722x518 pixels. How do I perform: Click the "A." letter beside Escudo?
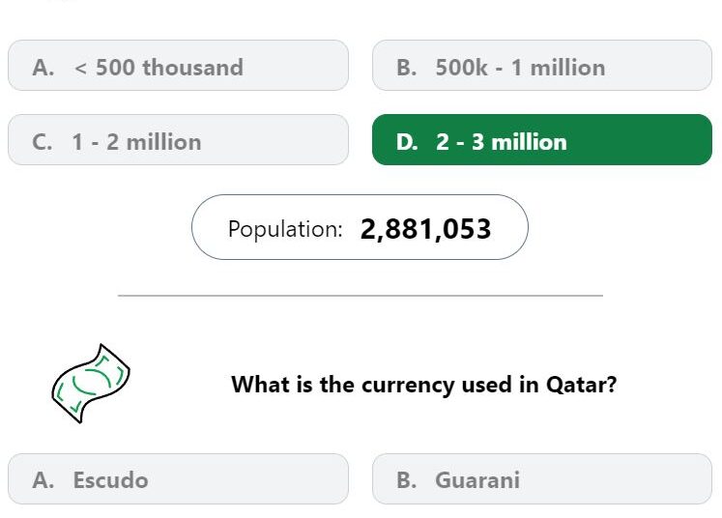click(43, 480)
